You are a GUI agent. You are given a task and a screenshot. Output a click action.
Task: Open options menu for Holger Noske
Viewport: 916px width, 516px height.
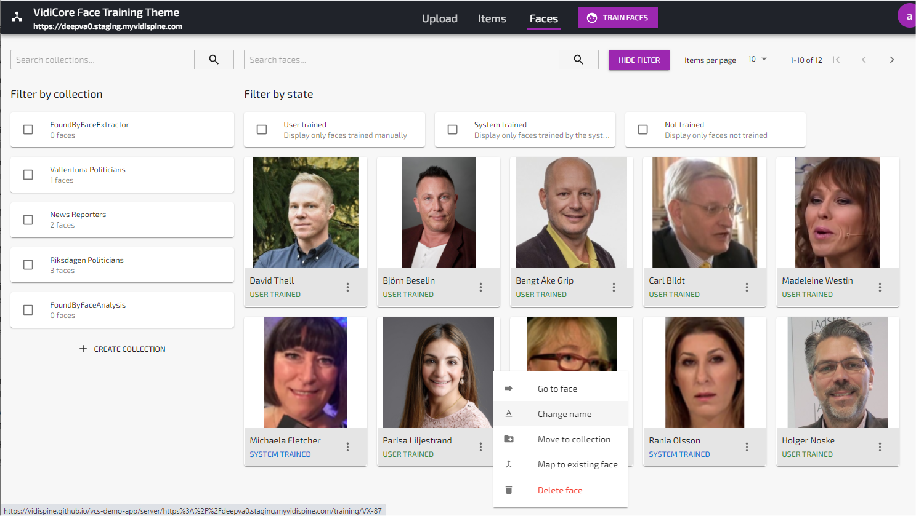pyautogui.click(x=880, y=447)
